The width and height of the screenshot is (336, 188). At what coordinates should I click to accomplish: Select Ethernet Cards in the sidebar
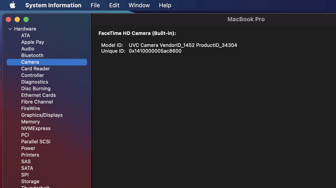(x=38, y=95)
